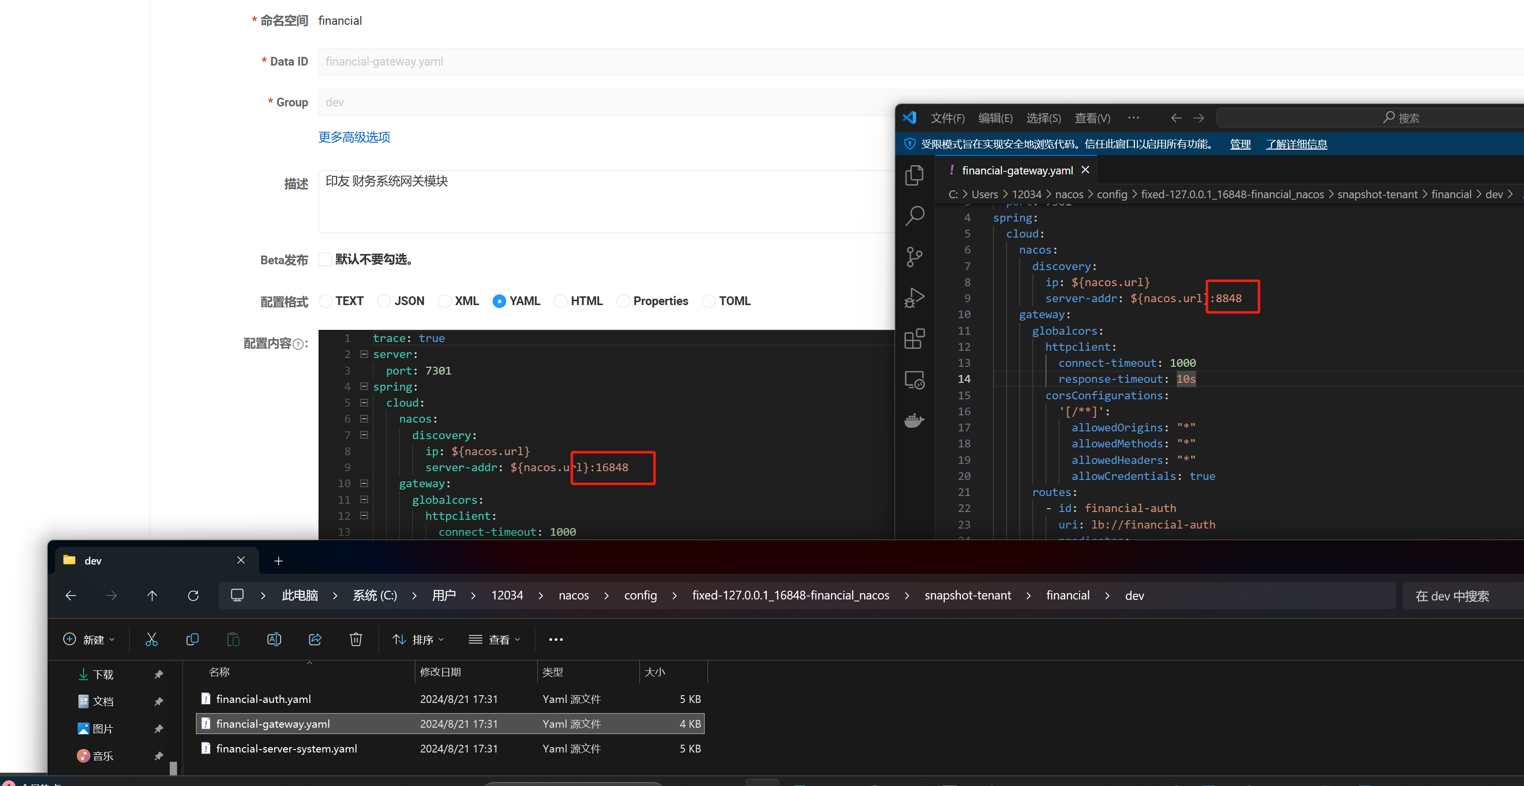The width and height of the screenshot is (1524, 786).
Task: Open Run and Debug view in VS Code
Action: tap(915, 297)
